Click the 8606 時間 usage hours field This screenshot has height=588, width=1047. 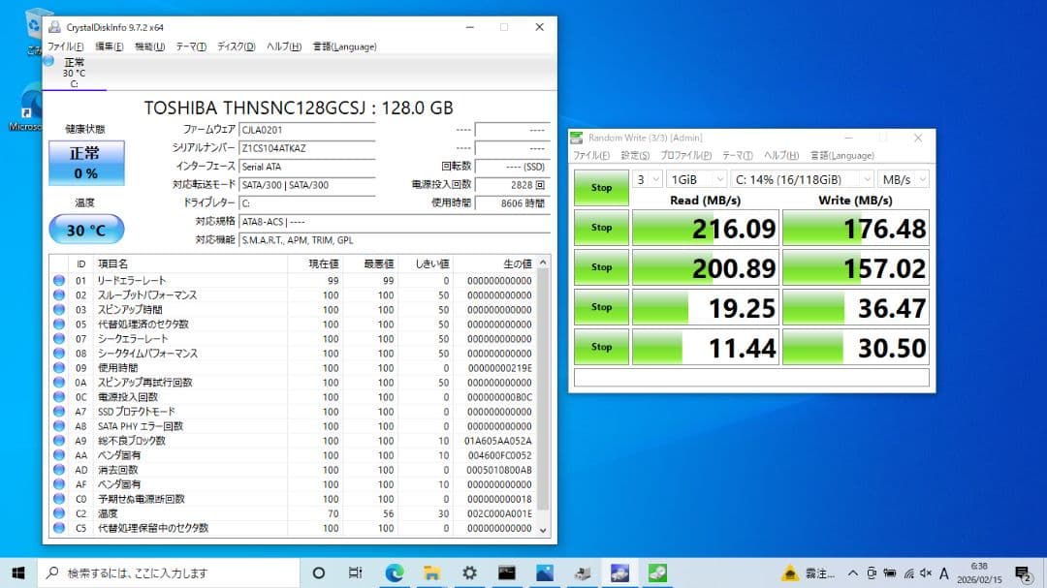513,202
